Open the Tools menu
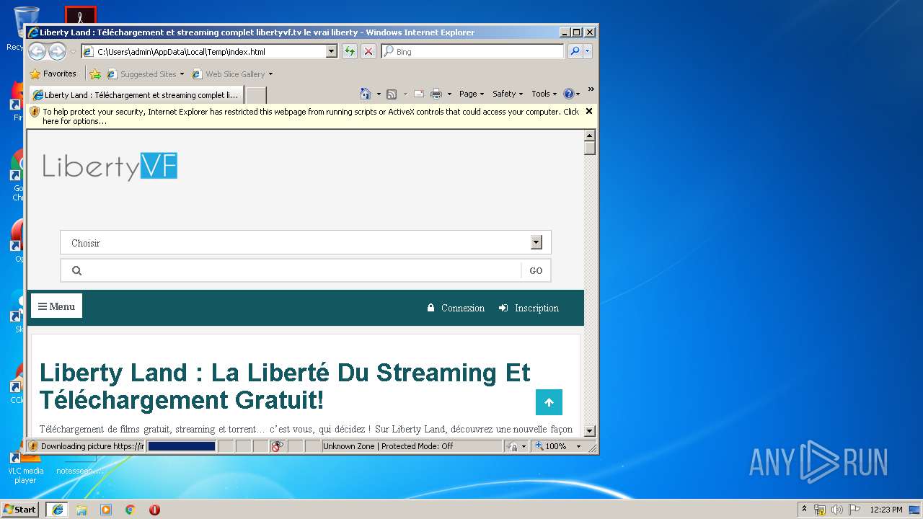The image size is (923, 519). 544,94
